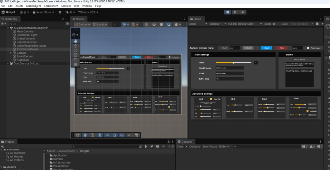Image resolution: width=330 pixels, height=170 pixels.
Task: Open the GameObject menu
Action: pyautogui.click(x=33, y=6)
